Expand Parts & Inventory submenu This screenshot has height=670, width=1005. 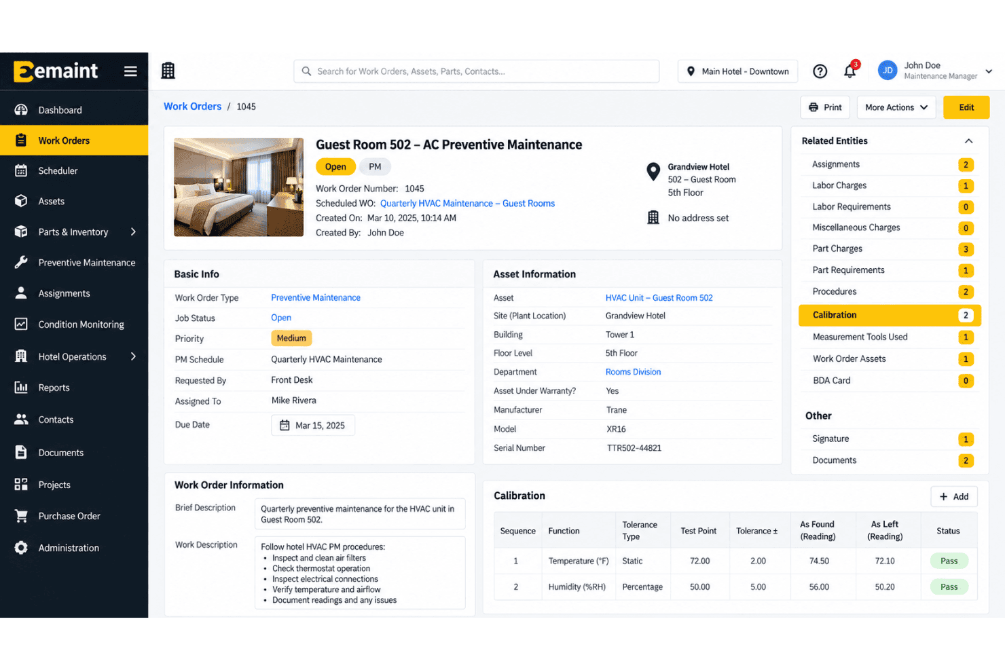tap(134, 232)
